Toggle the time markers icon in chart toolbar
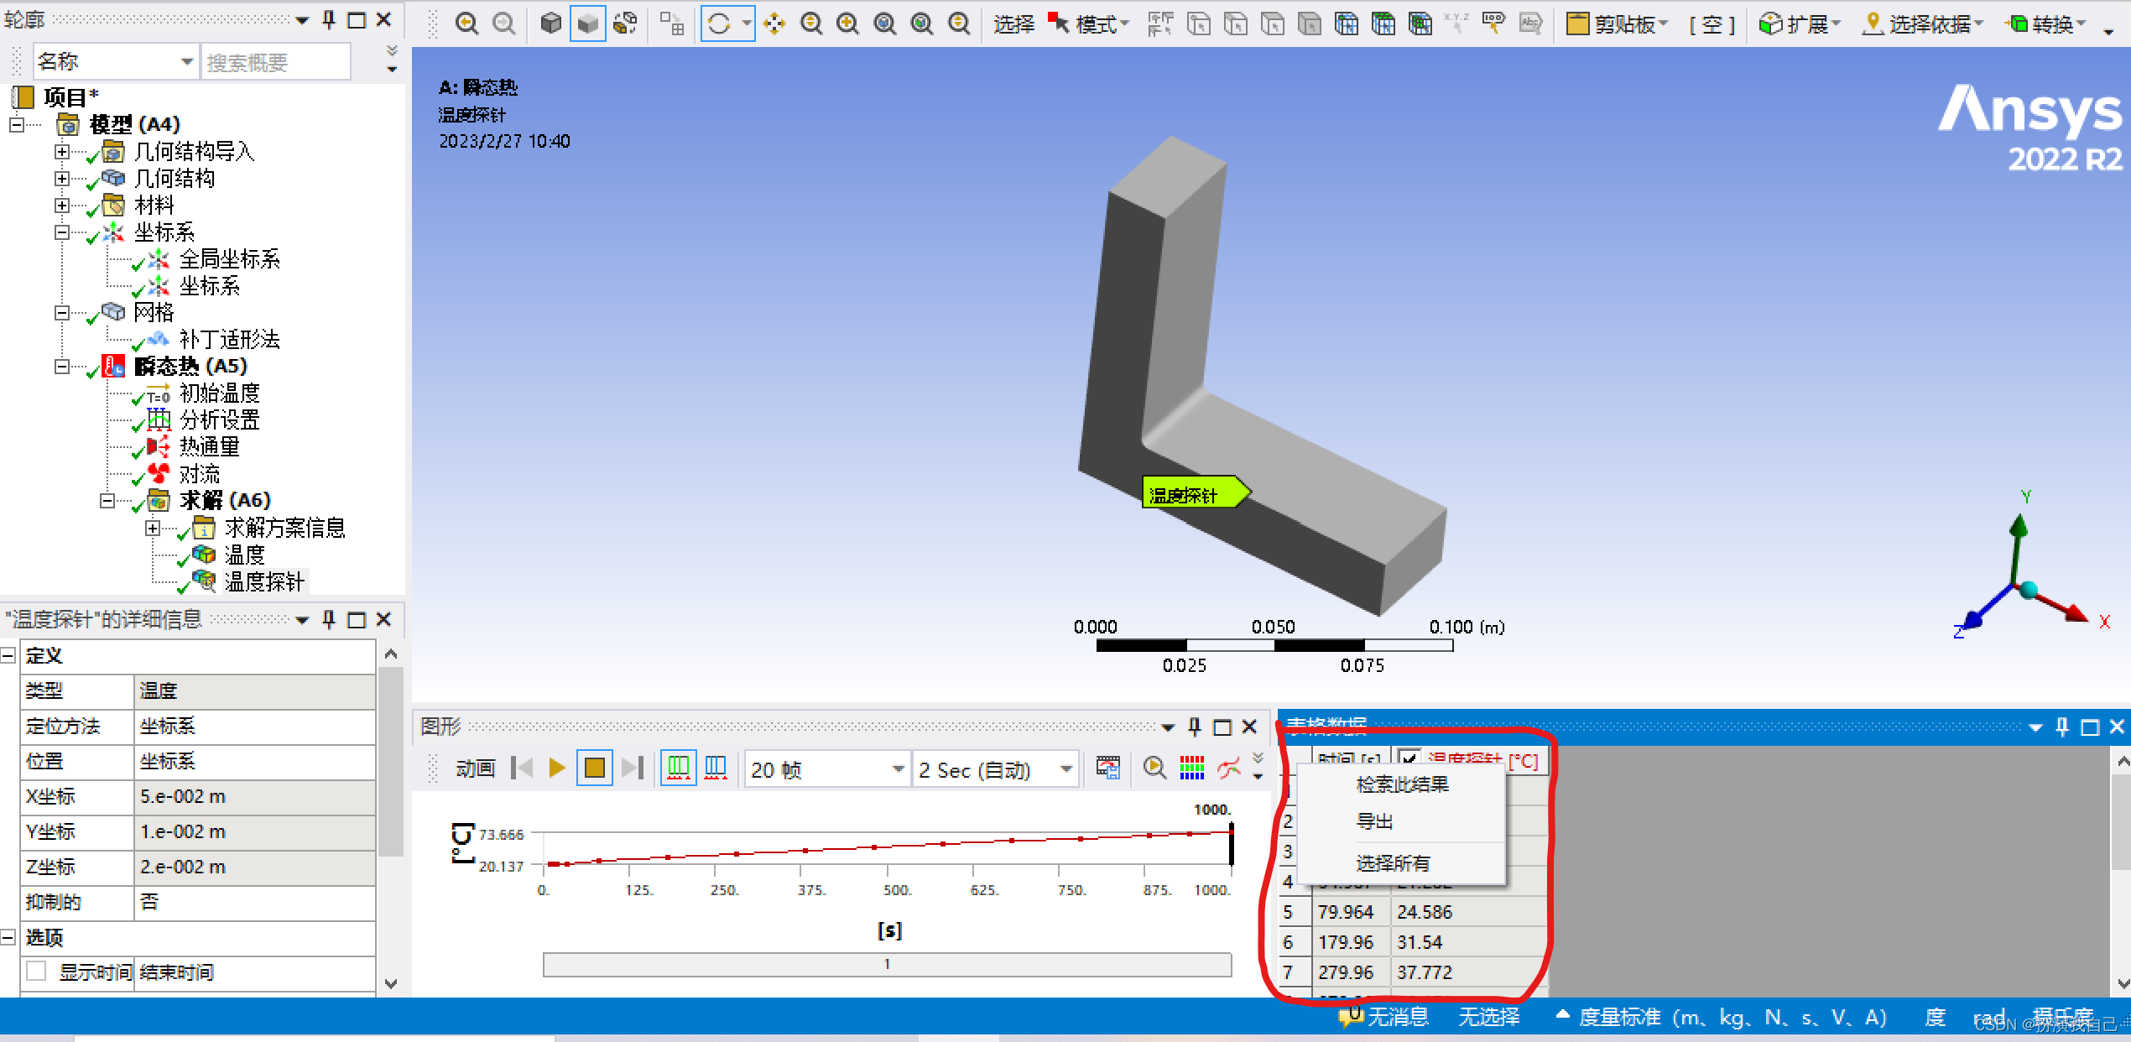Screen dimensions: 2131x1042 (x=678, y=768)
